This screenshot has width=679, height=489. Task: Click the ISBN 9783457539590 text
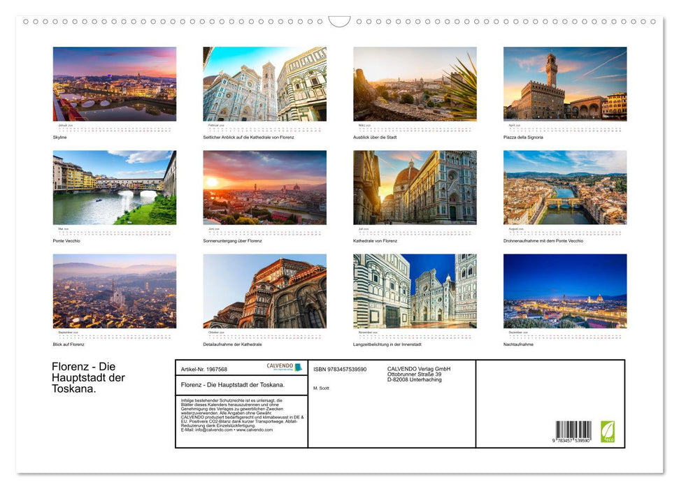click(341, 369)
